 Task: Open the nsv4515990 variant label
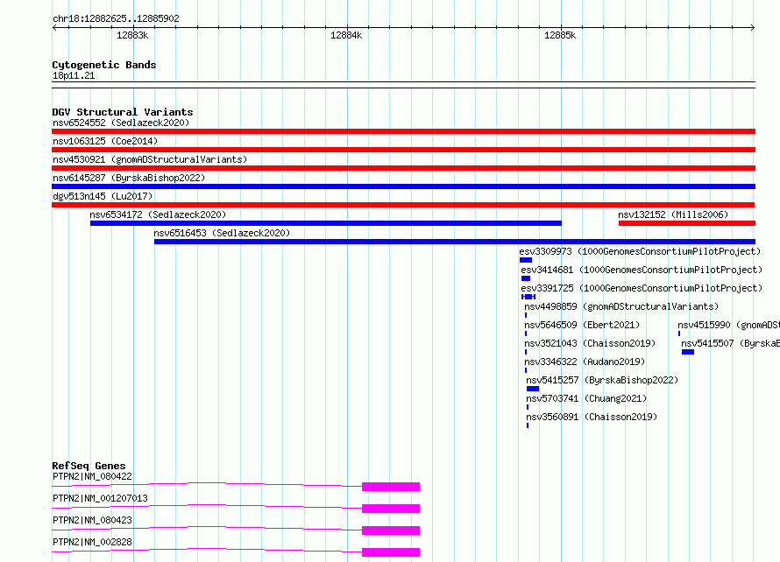pos(729,325)
